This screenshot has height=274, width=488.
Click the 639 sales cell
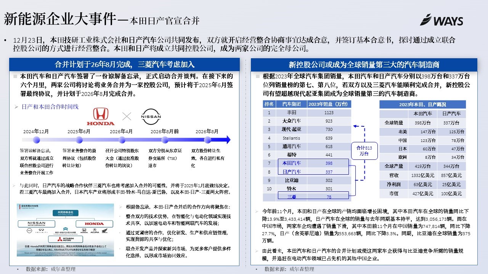coord(329,138)
